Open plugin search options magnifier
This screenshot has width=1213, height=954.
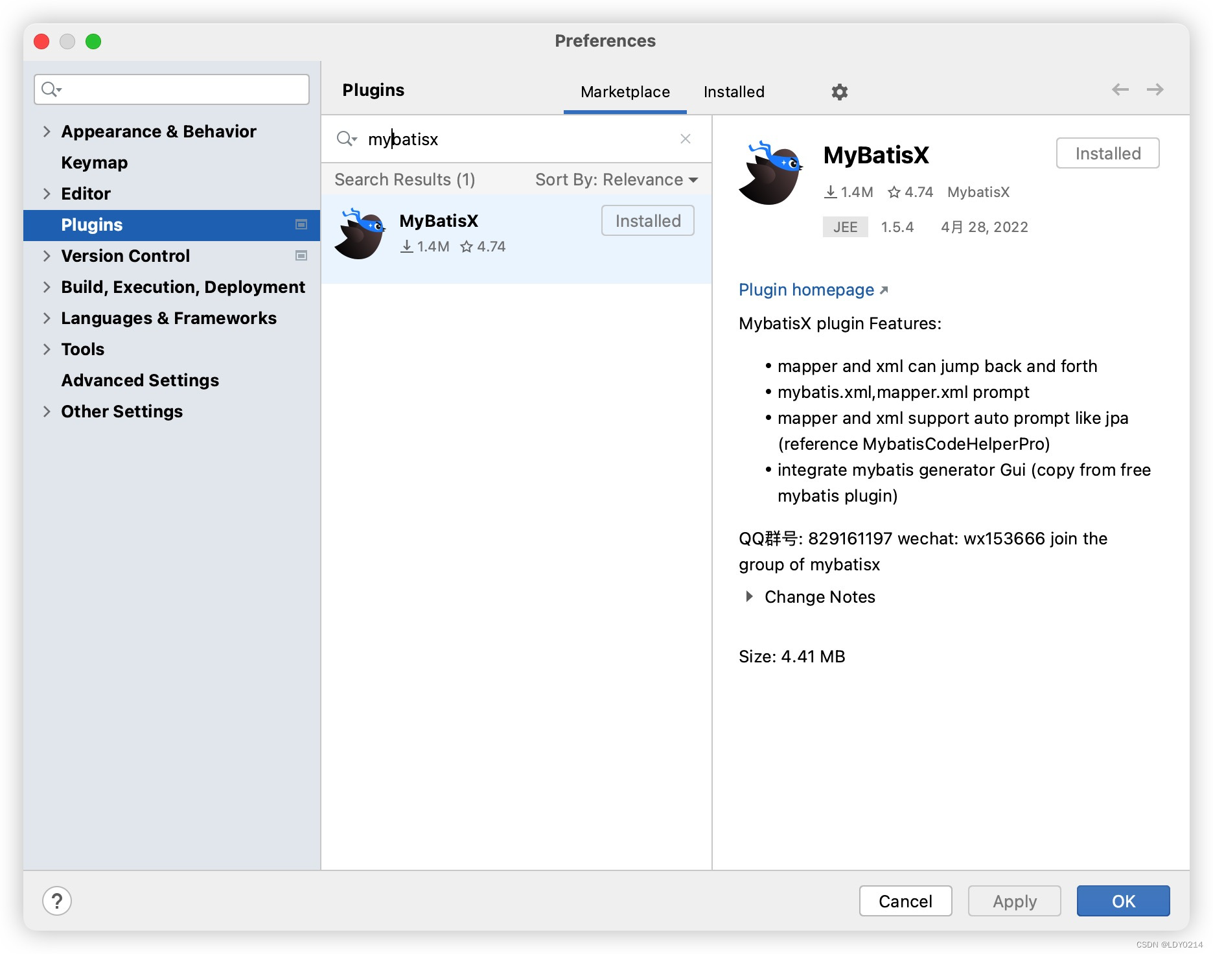(x=347, y=139)
